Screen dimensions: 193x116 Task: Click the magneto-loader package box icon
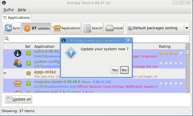(18, 84)
